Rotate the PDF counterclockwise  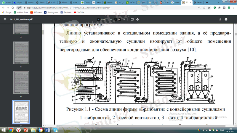(x=137, y=19)
